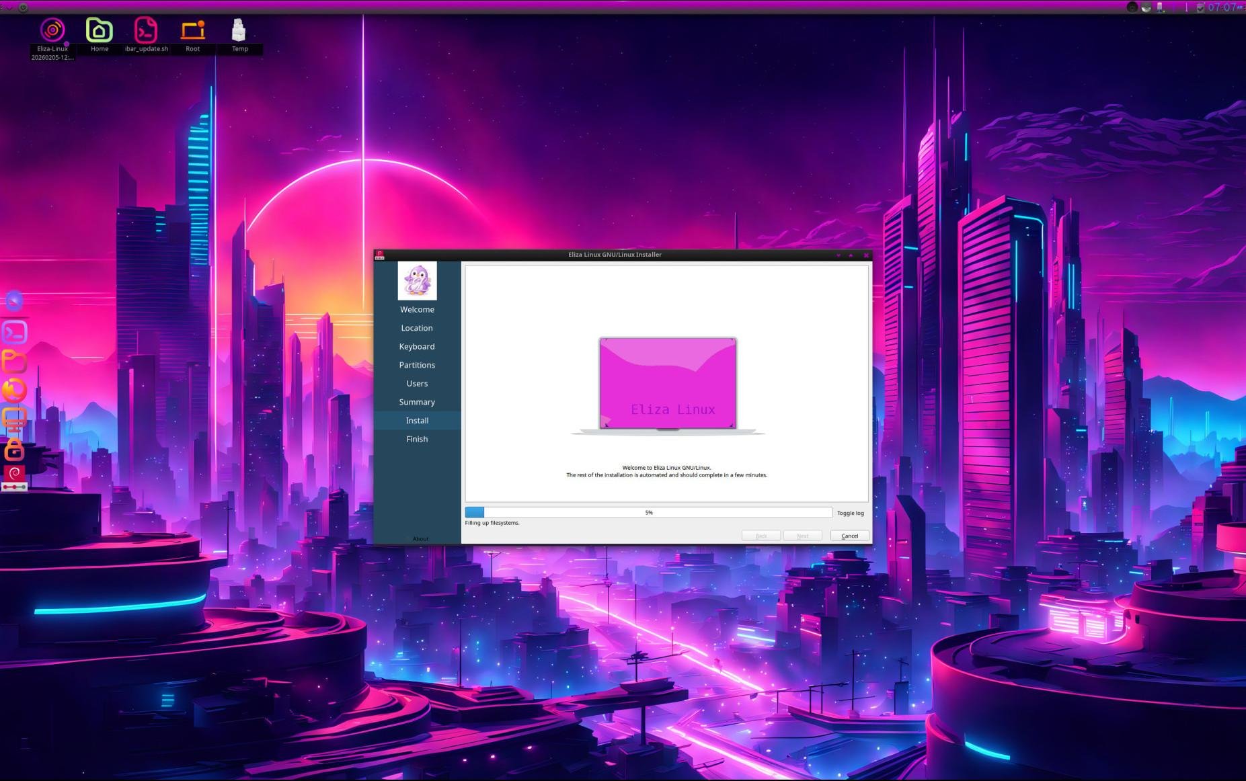
Task: Select the Welcome step in installer sidebar
Action: 417,310
